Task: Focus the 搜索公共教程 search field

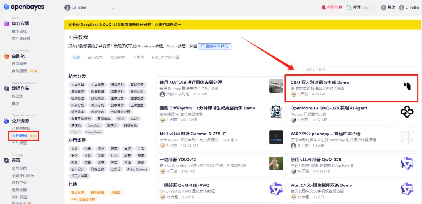Action: coord(360,69)
